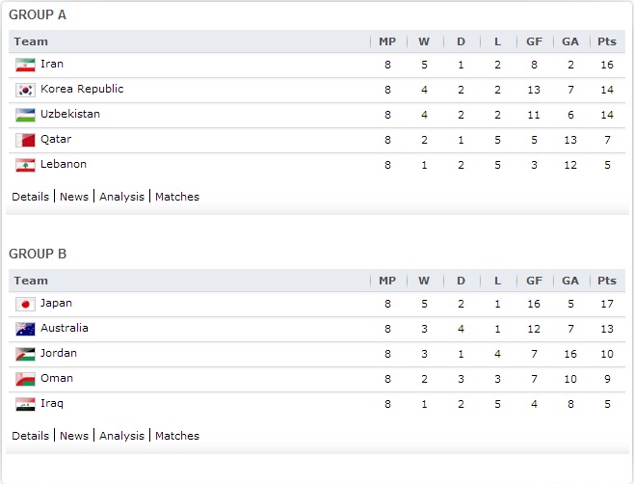
Task: Open Group A News link
Action: [x=74, y=197]
